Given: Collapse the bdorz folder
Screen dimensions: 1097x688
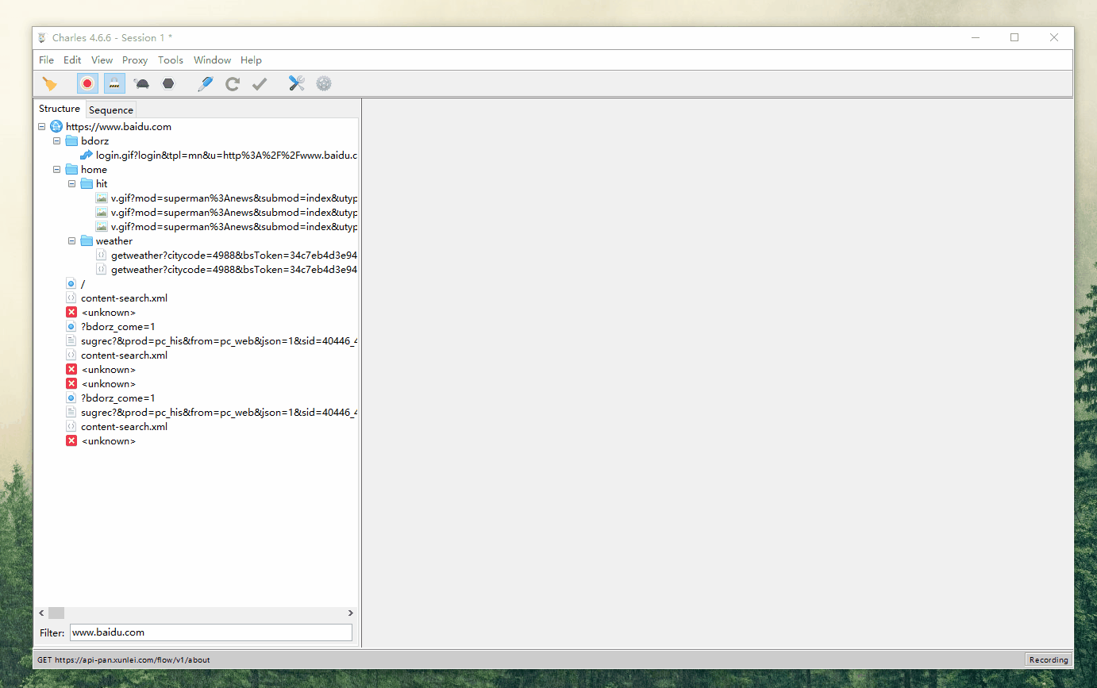Looking at the screenshot, I should coord(56,141).
